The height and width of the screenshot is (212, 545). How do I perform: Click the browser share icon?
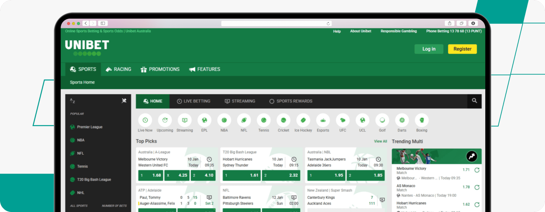[450, 23]
